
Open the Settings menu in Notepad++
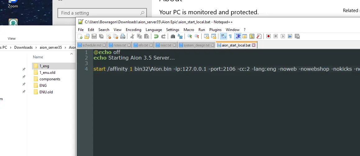tap(173, 30)
